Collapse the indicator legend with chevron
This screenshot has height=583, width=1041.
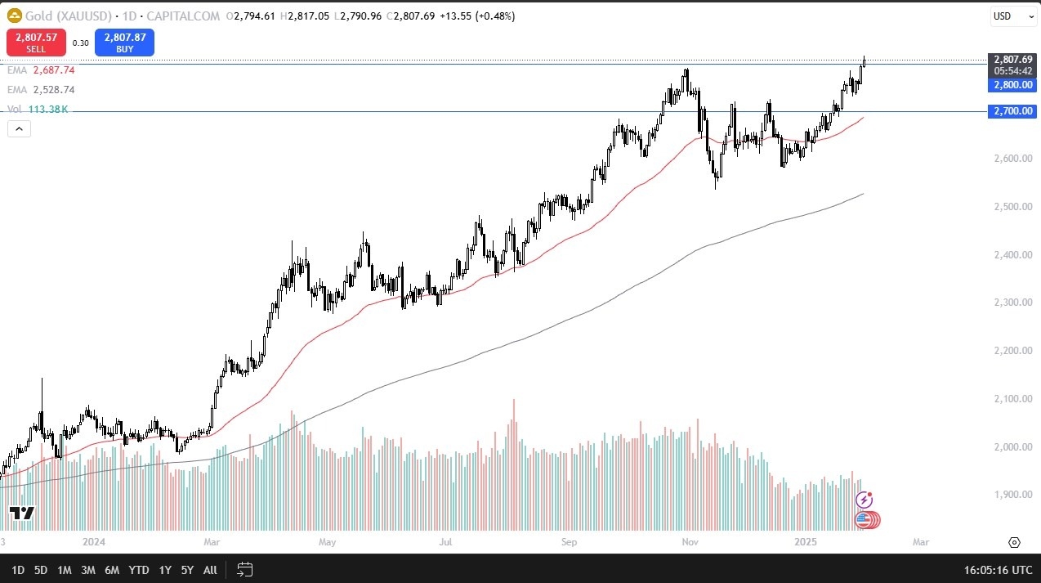pyautogui.click(x=19, y=128)
